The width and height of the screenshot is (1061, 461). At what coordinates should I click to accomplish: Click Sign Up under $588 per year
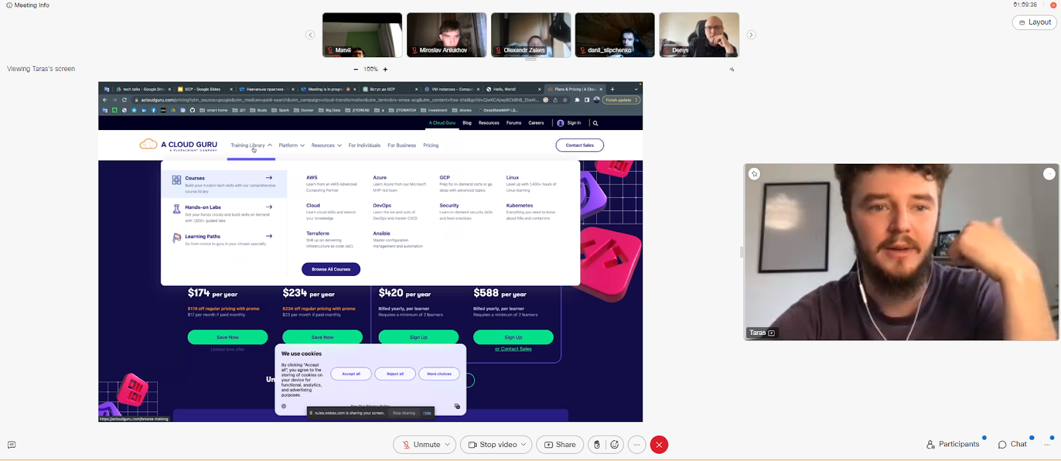[x=513, y=337]
